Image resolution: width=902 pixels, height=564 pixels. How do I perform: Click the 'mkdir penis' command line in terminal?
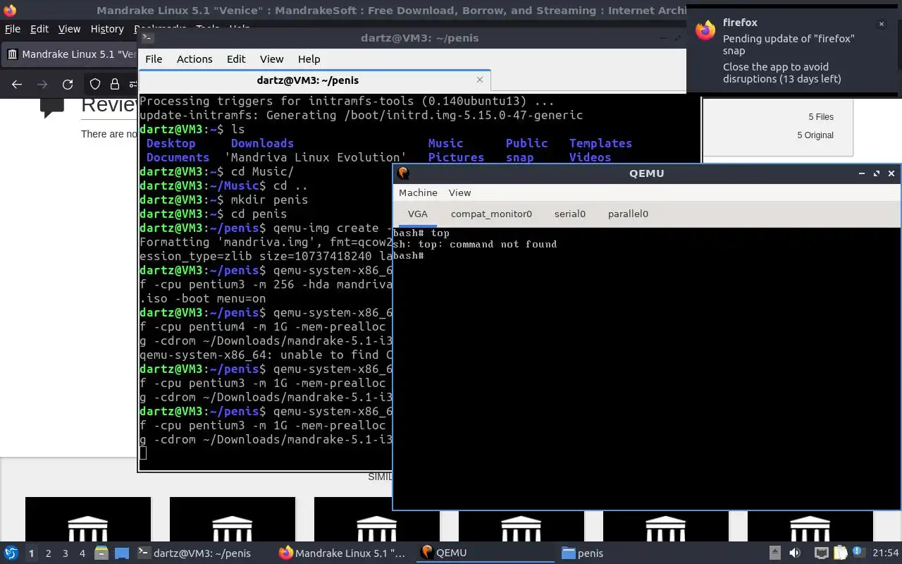(x=224, y=200)
